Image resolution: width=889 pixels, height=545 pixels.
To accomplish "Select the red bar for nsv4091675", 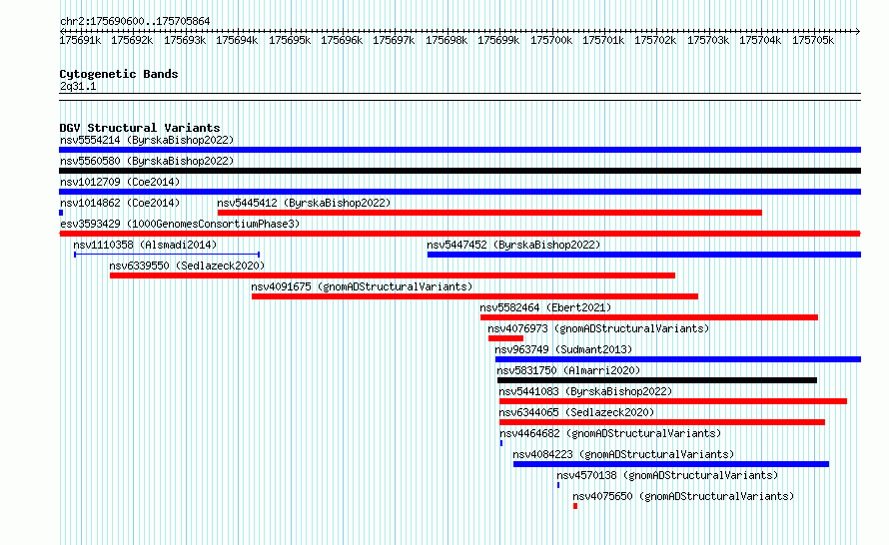I will (475, 296).
